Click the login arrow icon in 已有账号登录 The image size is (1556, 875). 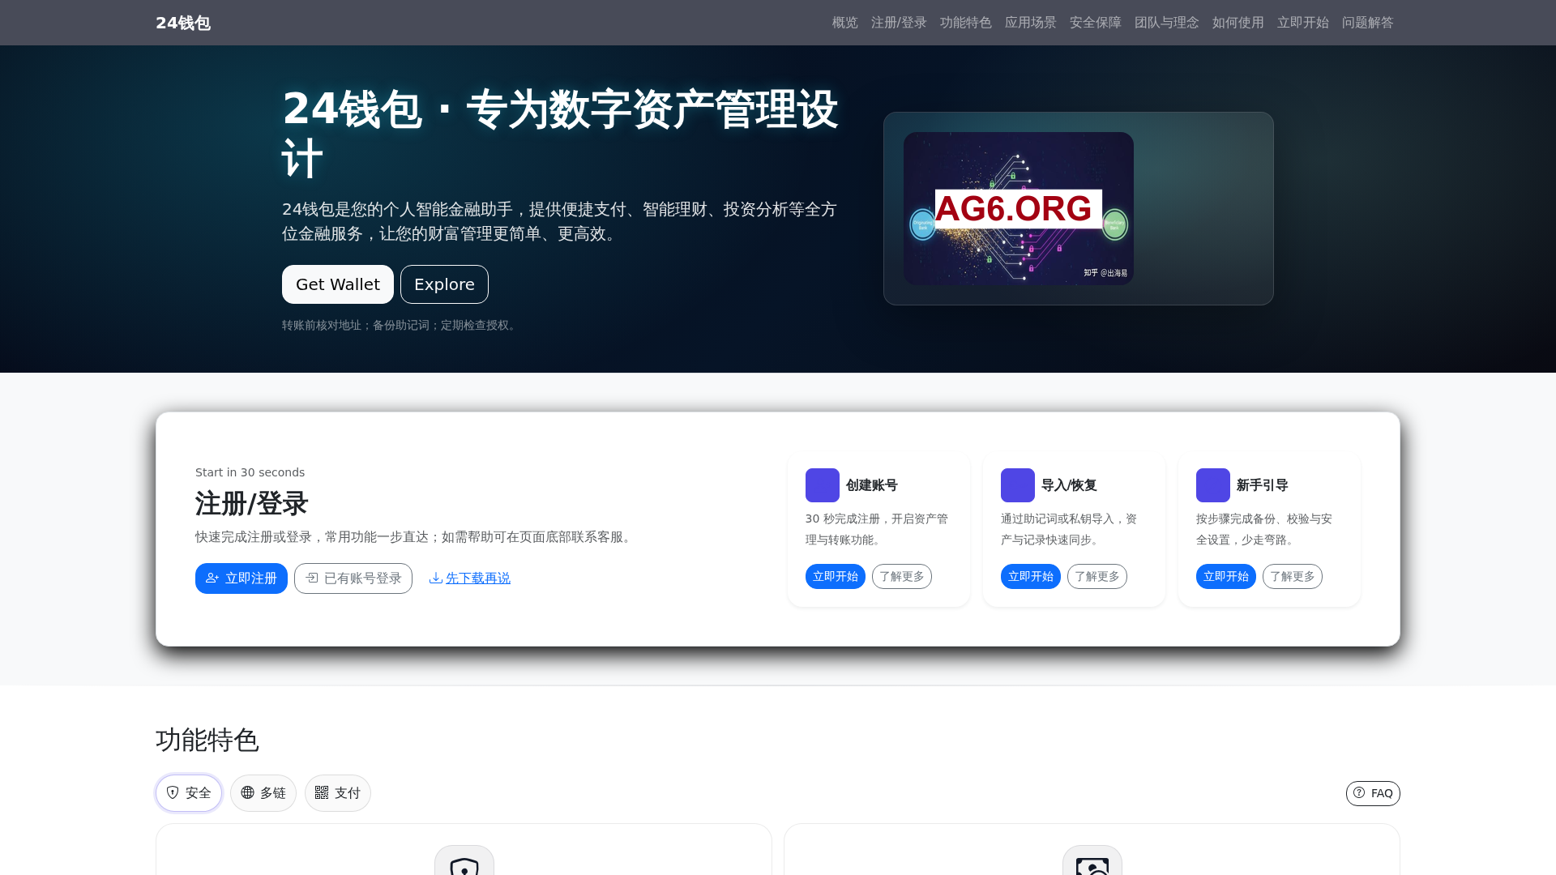[312, 578]
